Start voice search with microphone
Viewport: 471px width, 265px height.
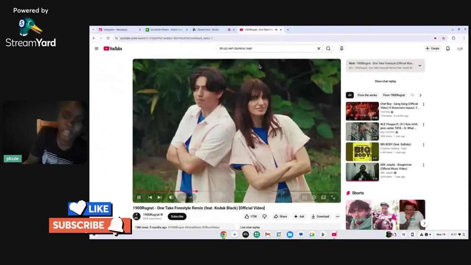[341, 49]
